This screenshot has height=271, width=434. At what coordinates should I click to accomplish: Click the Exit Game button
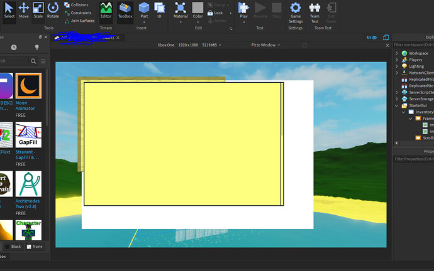click(x=331, y=13)
